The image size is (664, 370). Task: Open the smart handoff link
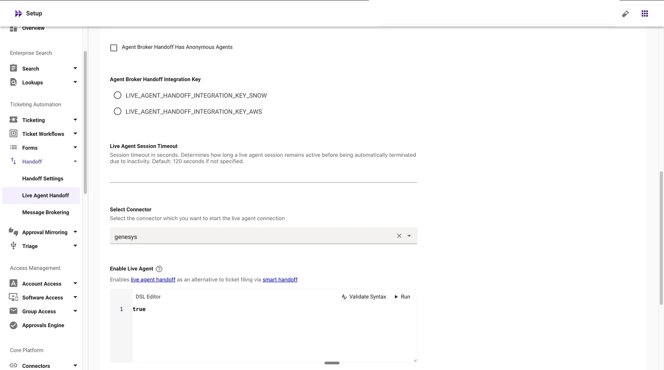point(280,280)
